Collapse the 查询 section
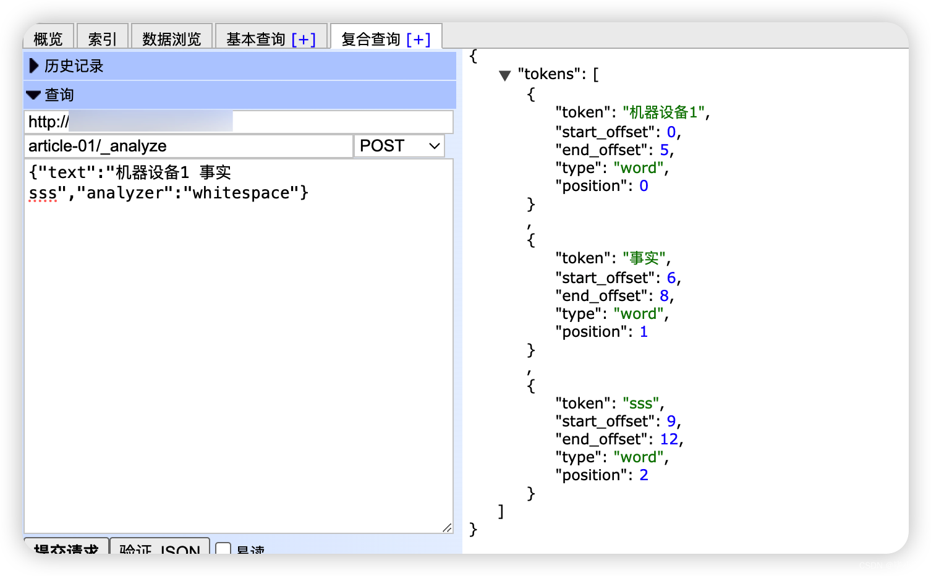The image size is (931, 576). point(240,95)
